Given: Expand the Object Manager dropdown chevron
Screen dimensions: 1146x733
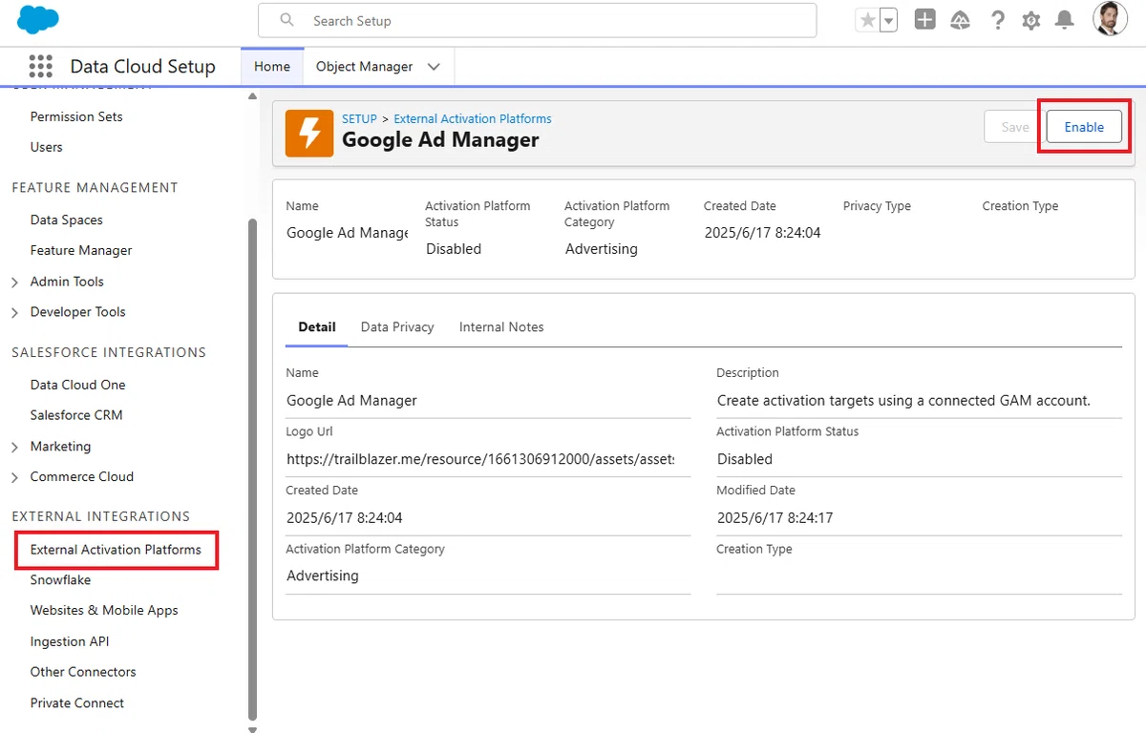Looking at the screenshot, I should click(x=434, y=67).
